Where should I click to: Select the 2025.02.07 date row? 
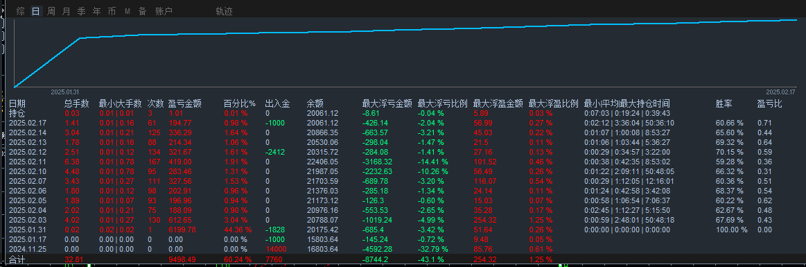click(x=27, y=181)
